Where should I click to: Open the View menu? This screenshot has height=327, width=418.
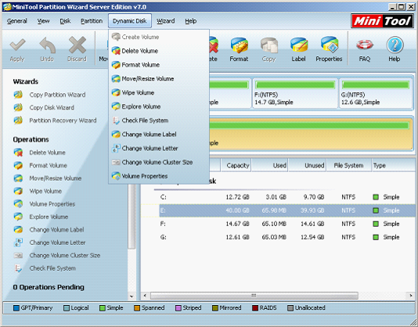(44, 21)
